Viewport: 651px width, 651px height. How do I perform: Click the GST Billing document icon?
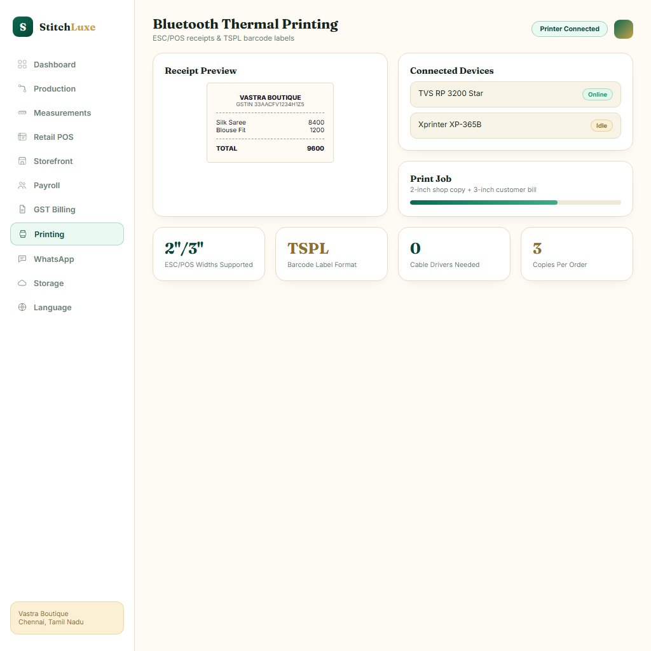coord(22,209)
